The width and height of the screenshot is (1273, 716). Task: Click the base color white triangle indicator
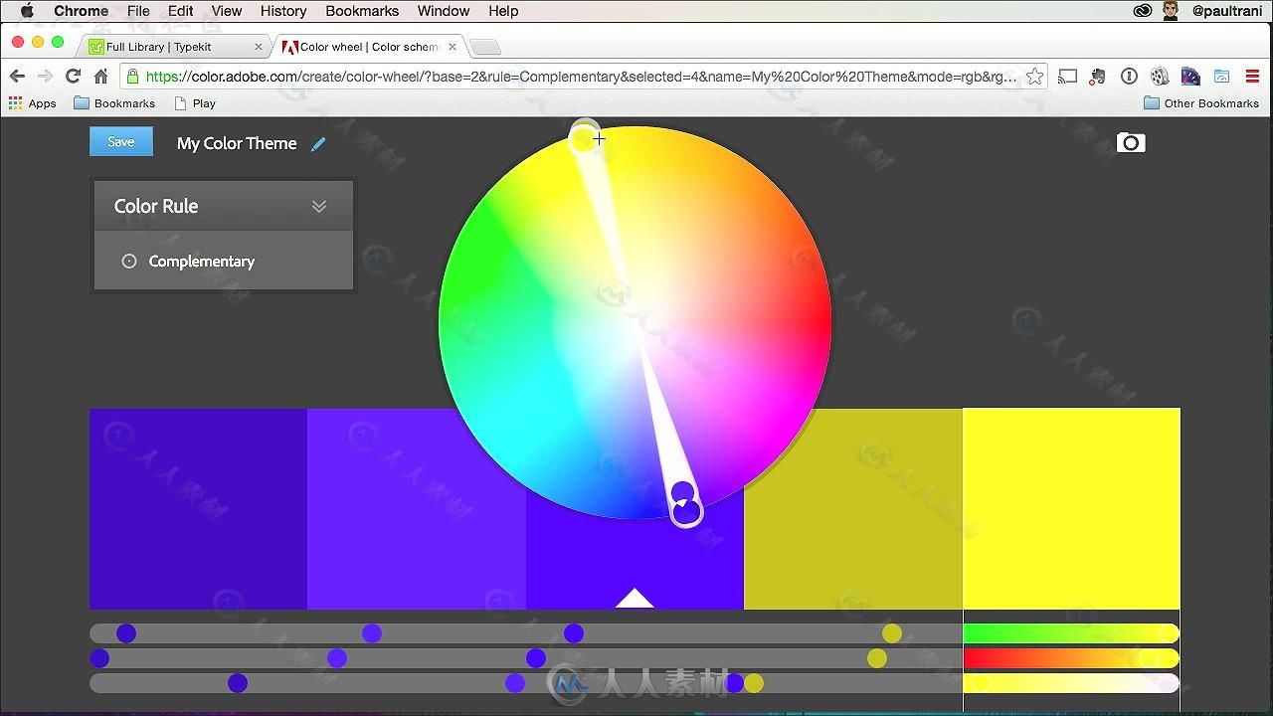(635, 598)
